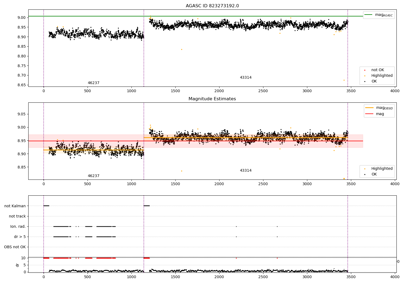Click orange line sample beside mag OBSID legend
This screenshot has width=404, height=283.
369,108
